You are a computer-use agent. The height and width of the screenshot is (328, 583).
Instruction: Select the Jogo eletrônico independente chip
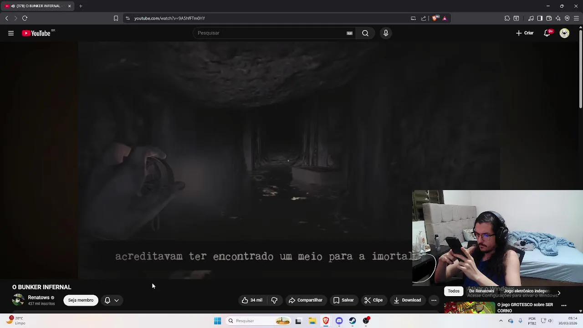[x=526, y=291]
